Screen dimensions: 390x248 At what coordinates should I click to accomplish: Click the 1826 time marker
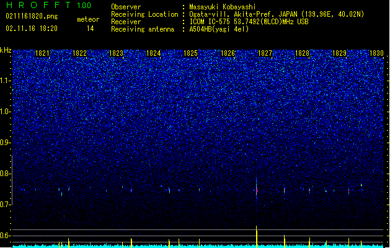point(228,53)
